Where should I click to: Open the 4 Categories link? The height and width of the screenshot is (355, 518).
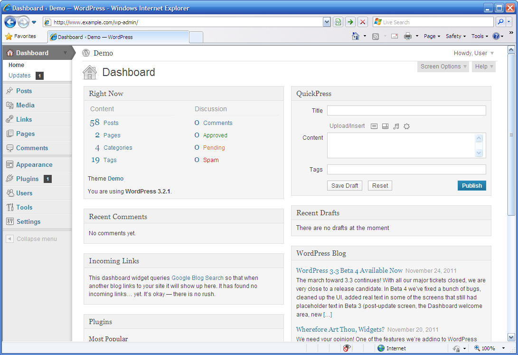tap(113, 148)
